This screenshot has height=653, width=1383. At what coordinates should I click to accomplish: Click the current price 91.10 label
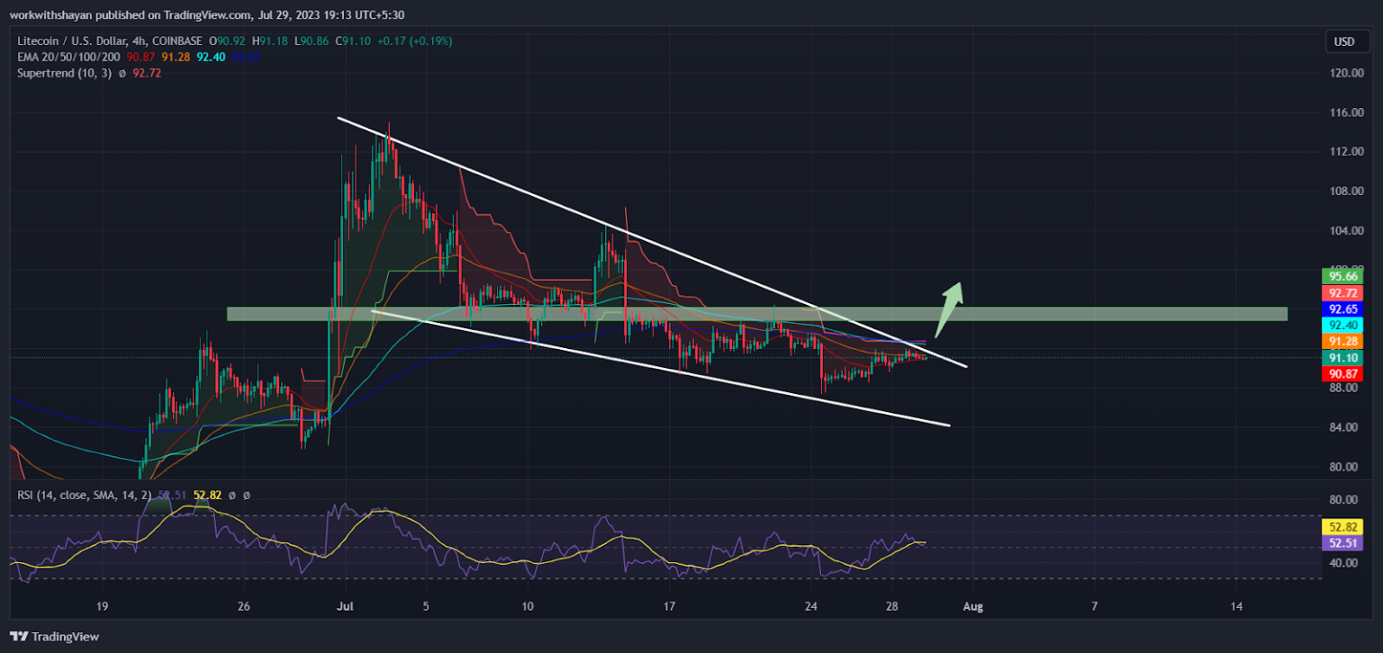pos(1340,358)
